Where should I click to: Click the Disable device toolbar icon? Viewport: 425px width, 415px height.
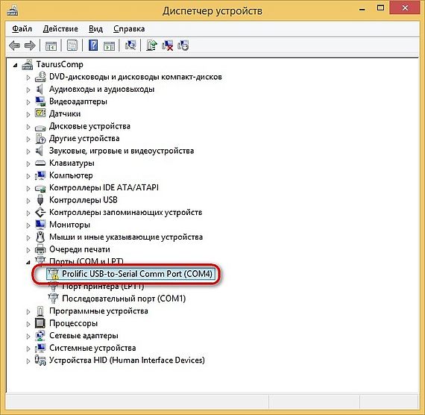pos(183,45)
